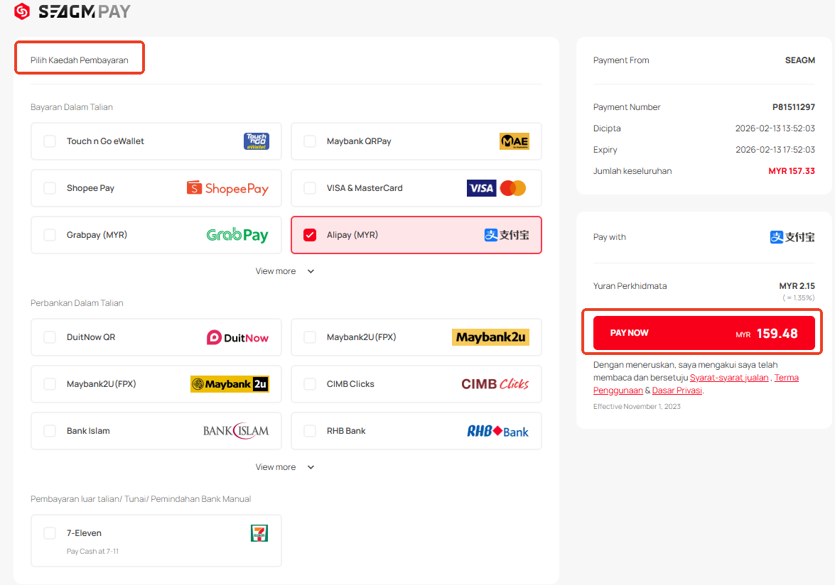The height and width of the screenshot is (585, 835).
Task: Select the Maybank2u yellow logo option
Action: 490,337
